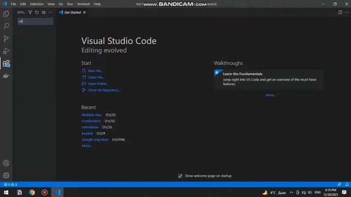Open the Accounts menu icon
351x197 pixels.
coord(6,163)
